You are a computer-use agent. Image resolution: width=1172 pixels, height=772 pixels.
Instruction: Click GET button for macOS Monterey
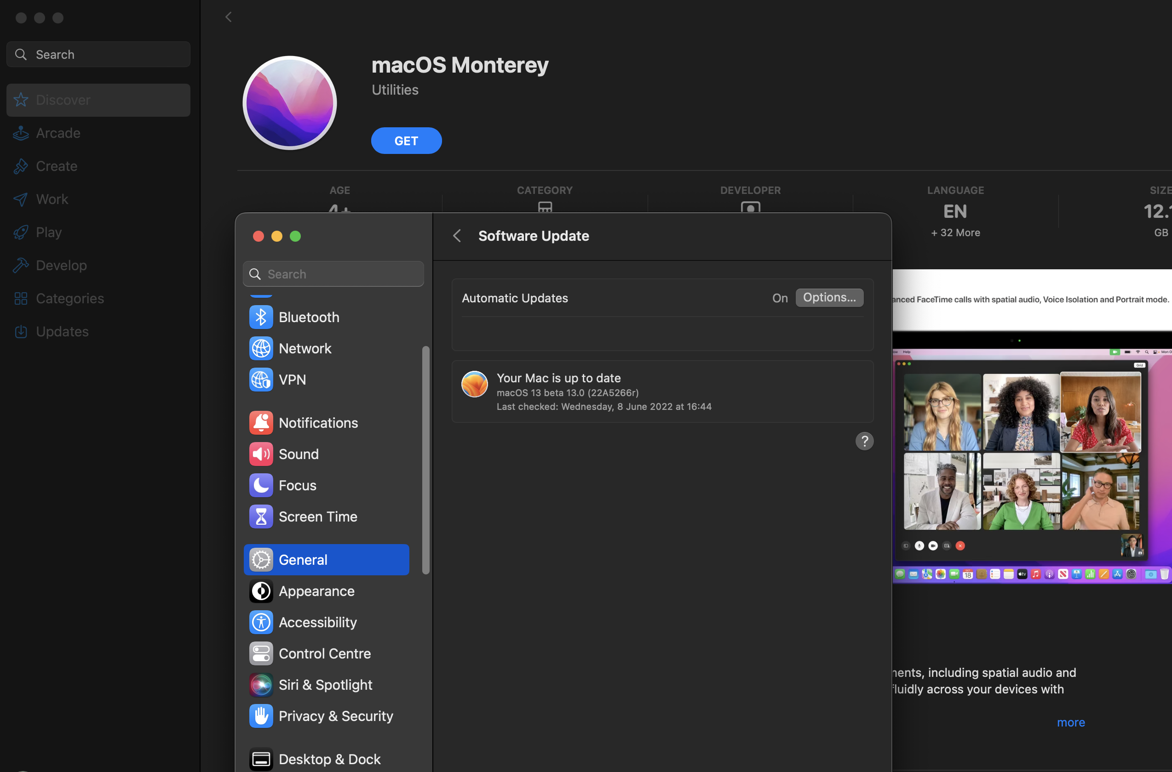click(406, 141)
